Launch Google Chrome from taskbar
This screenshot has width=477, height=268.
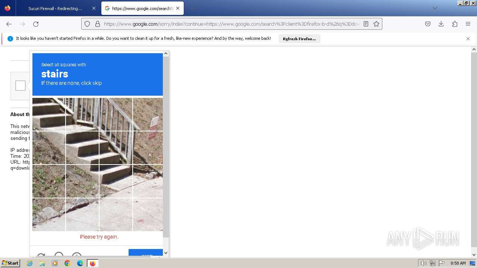tap(67, 263)
